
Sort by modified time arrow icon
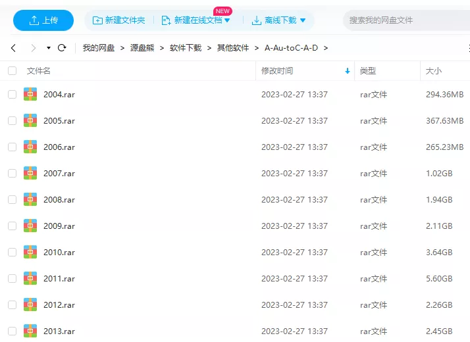pyautogui.click(x=348, y=71)
